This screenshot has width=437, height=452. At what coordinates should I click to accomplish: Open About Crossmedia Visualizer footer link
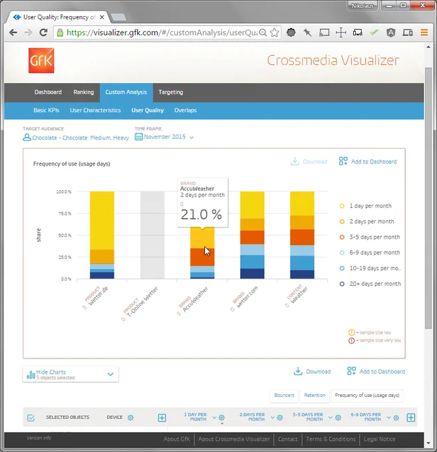(234, 439)
